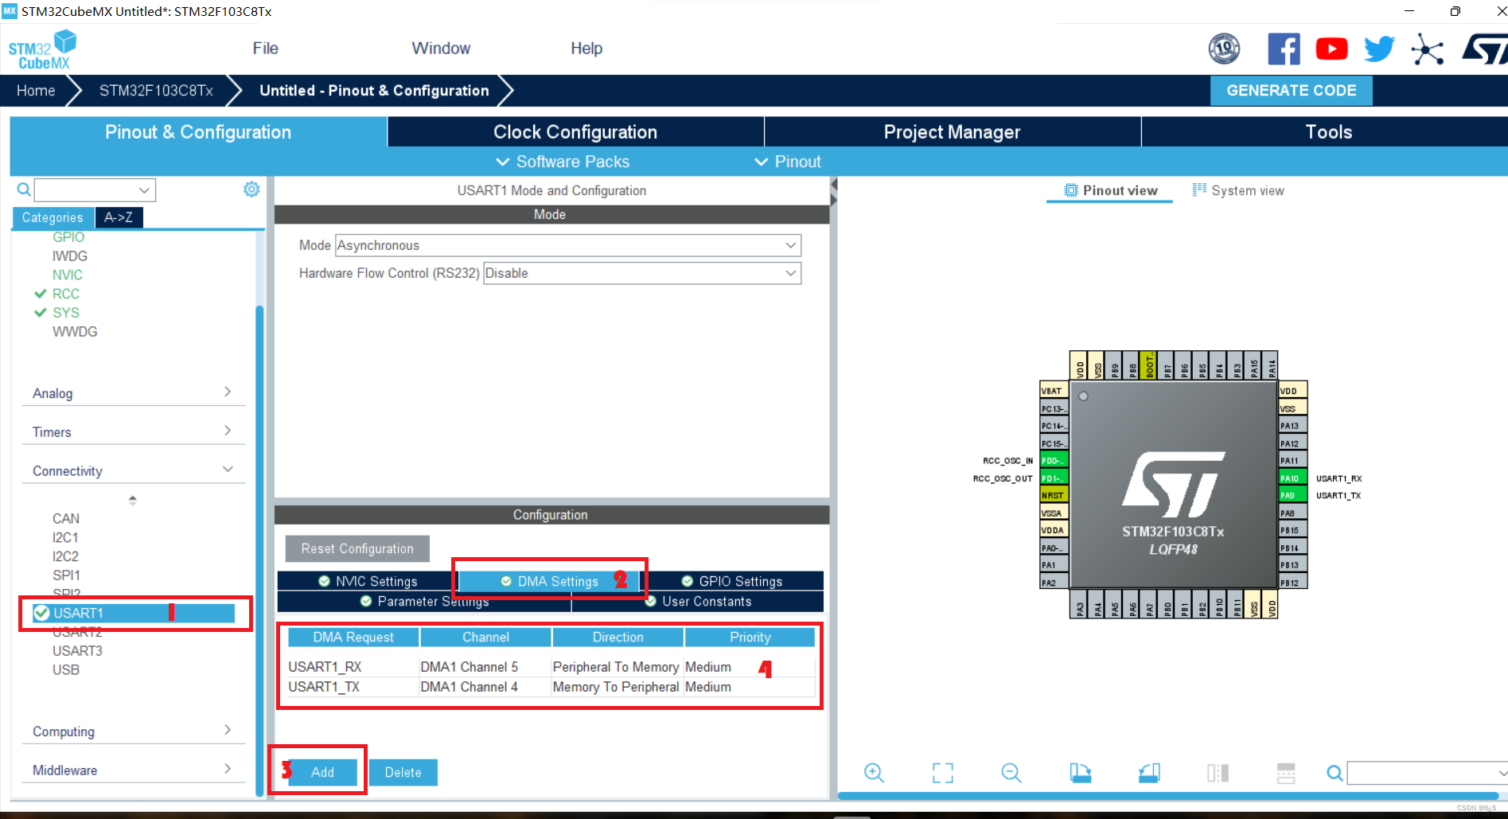Open the User Constants tab
Image resolution: width=1508 pixels, height=819 pixels.
coord(698,601)
